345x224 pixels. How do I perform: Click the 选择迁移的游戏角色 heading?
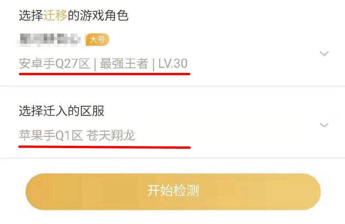coord(73,15)
